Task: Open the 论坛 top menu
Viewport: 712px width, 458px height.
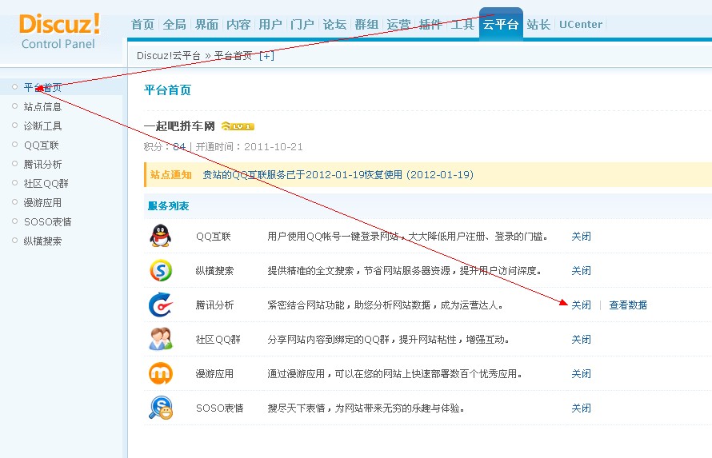Action: 334,25
